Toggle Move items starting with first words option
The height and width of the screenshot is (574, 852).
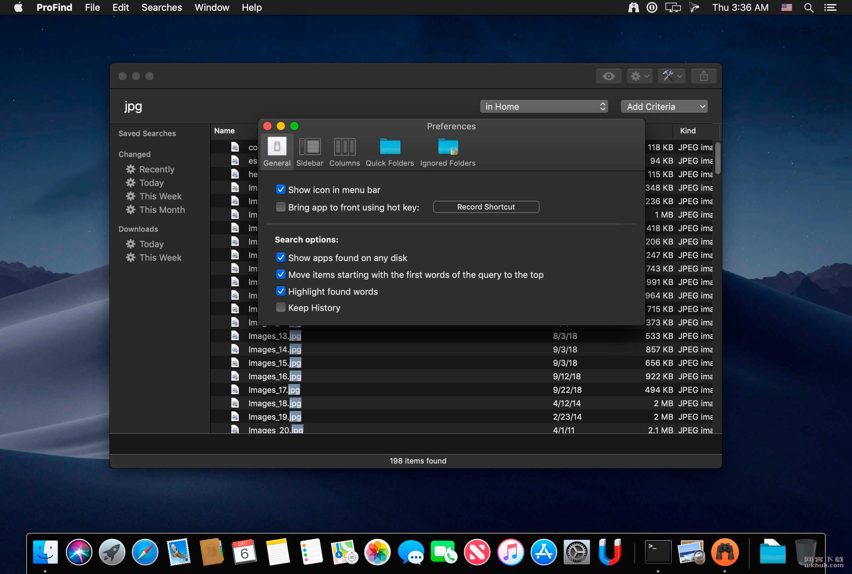pos(281,274)
